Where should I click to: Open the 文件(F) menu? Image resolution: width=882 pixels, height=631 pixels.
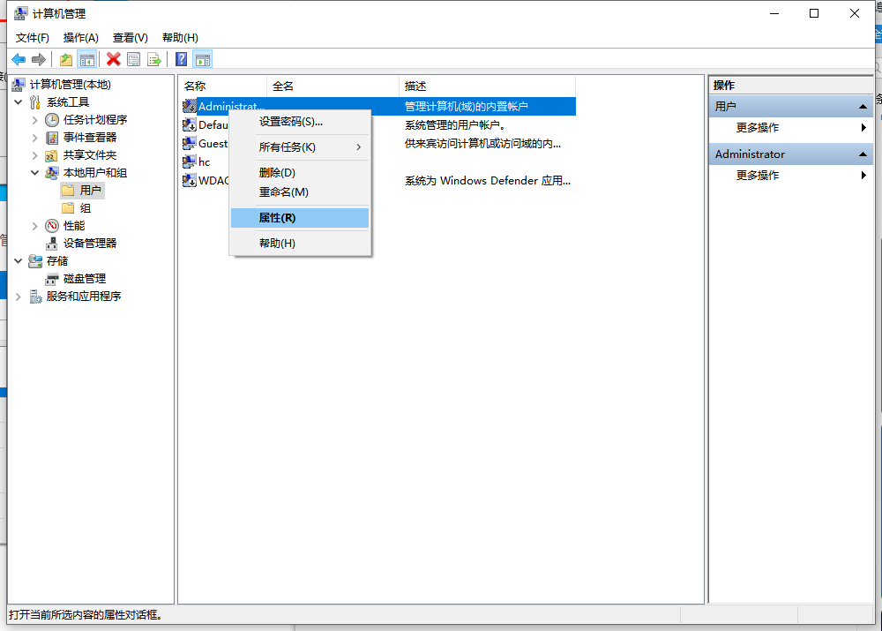32,38
